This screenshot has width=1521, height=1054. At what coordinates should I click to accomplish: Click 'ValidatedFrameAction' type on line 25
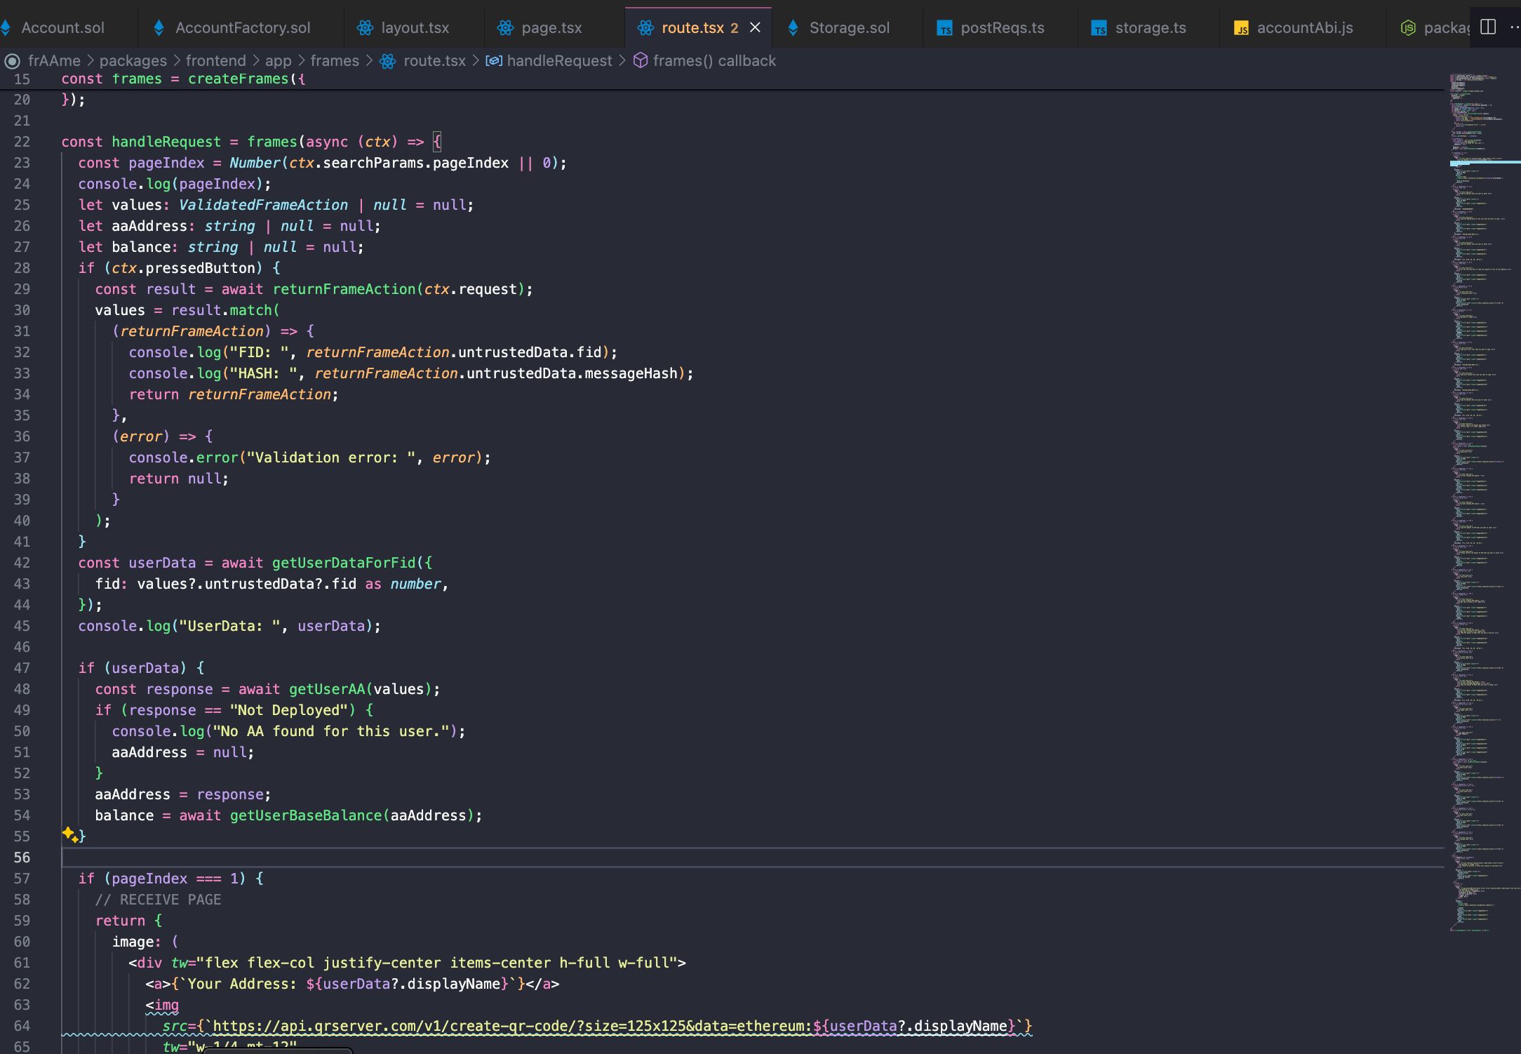(263, 205)
